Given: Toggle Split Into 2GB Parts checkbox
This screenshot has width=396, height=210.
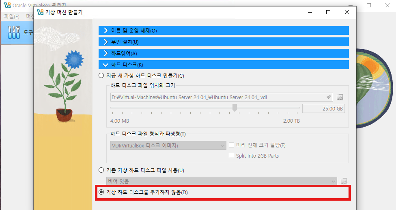Looking at the screenshot, I should click(231, 156).
